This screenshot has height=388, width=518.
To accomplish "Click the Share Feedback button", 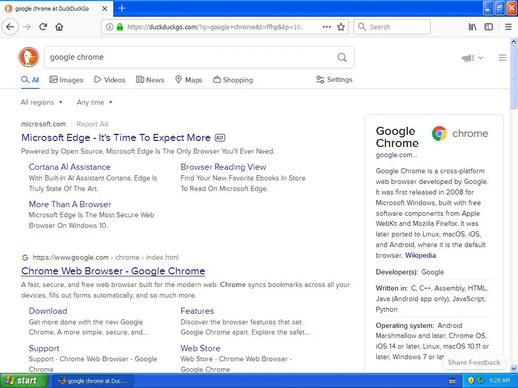I will click(474, 362).
